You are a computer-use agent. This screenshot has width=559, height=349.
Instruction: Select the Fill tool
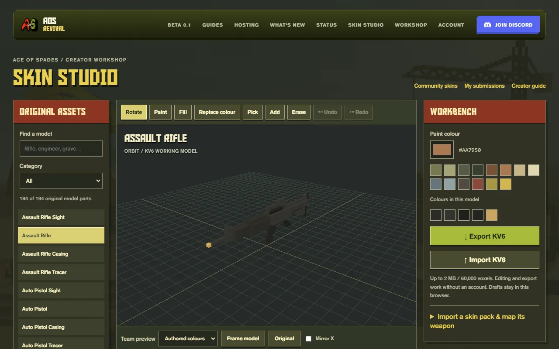pyautogui.click(x=183, y=112)
